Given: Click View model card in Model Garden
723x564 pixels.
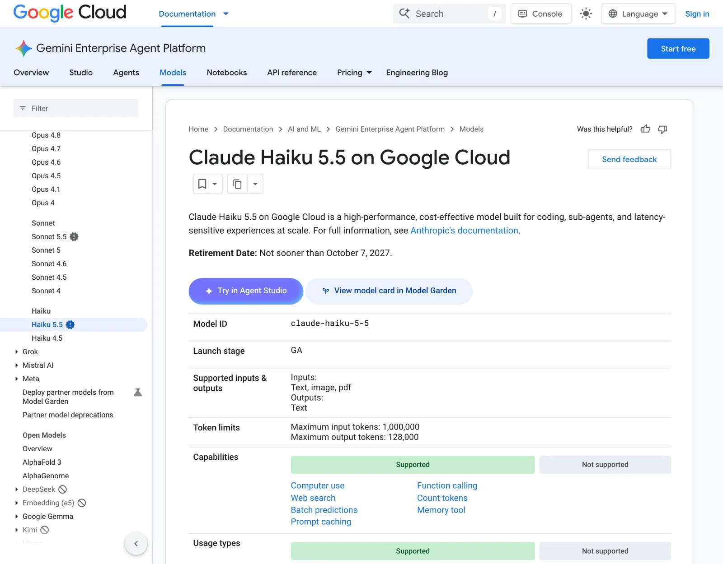Looking at the screenshot, I should 389,291.
